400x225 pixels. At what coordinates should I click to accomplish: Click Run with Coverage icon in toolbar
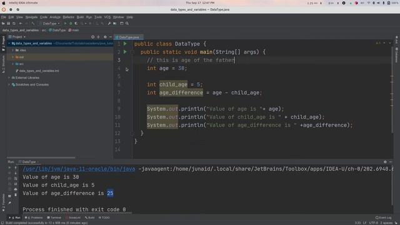click(76, 24)
